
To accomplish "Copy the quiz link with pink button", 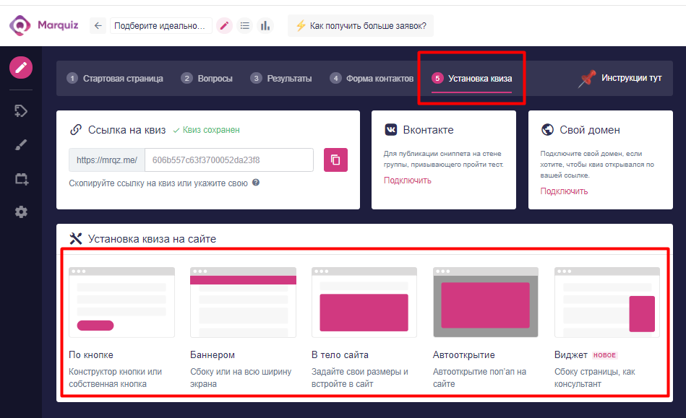I will tap(335, 160).
